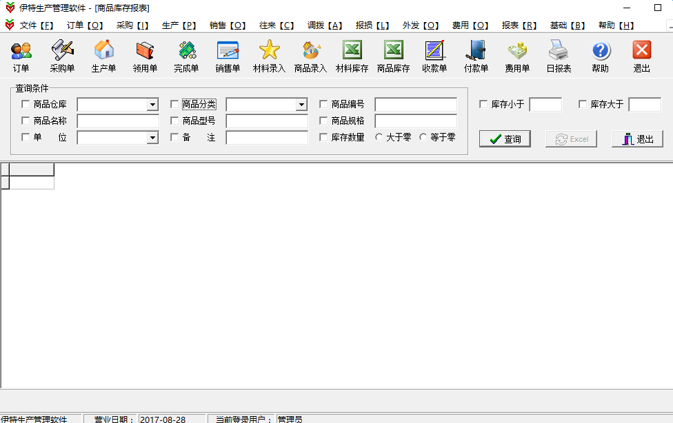Expand the 商品分类 category dropdown

click(x=300, y=104)
